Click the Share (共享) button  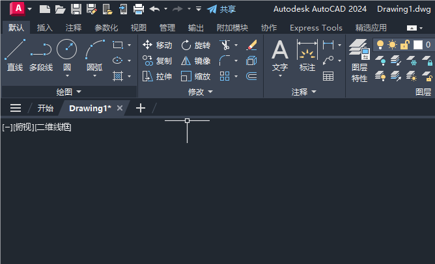pyautogui.click(x=221, y=9)
